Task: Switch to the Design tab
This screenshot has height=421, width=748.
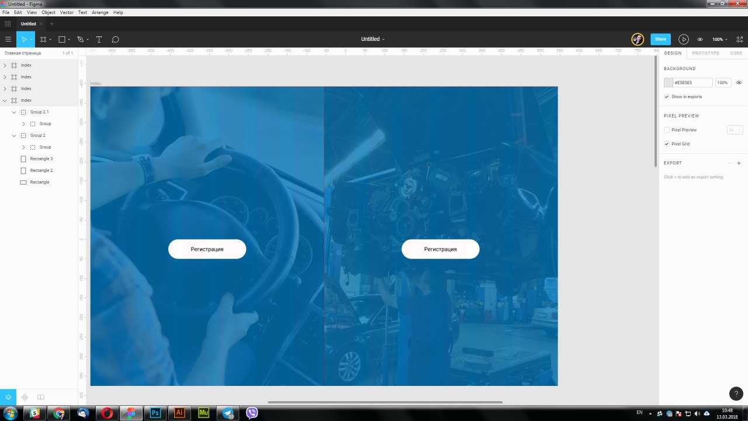Action: tap(673, 53)
